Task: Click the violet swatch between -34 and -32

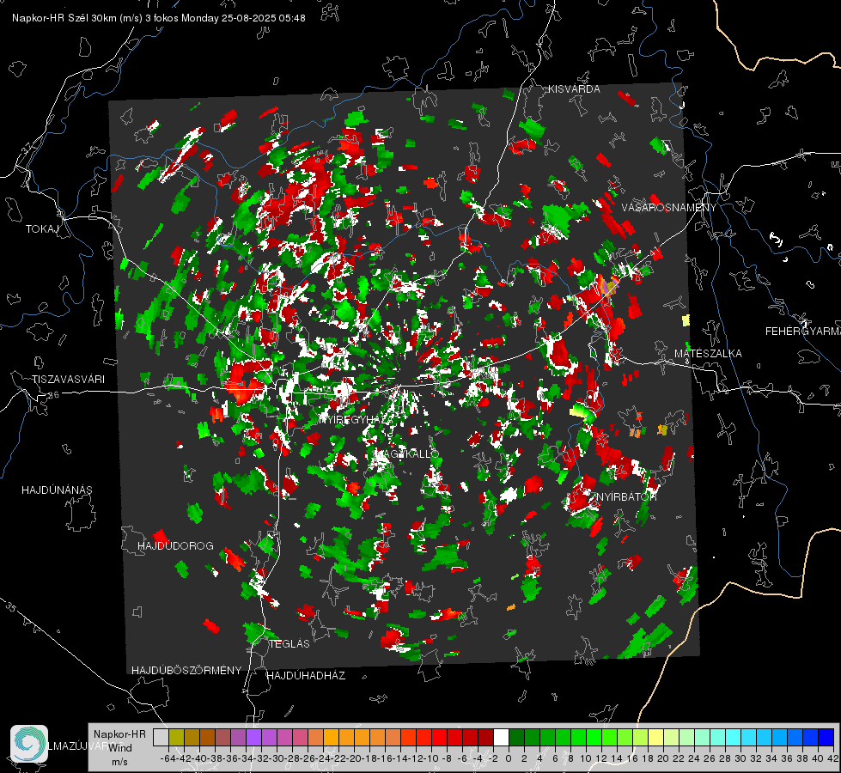Action: (253, 737)
